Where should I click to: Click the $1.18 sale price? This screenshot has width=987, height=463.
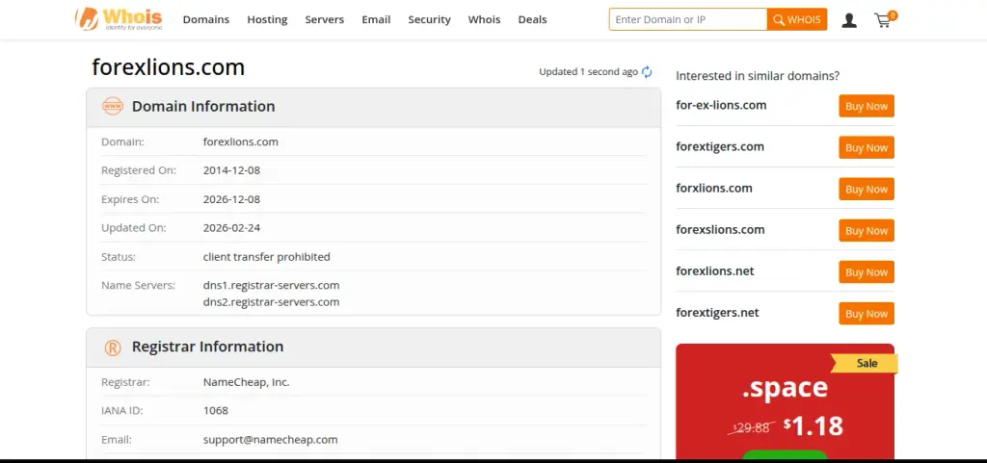(x=814, y=426)
